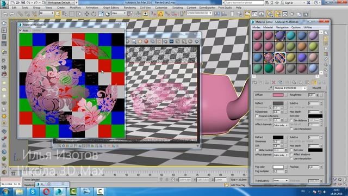Viewport: 348px width, 196px height.
Task: Toggle the Auto checkbox in material preview
Action: (21, 30)
